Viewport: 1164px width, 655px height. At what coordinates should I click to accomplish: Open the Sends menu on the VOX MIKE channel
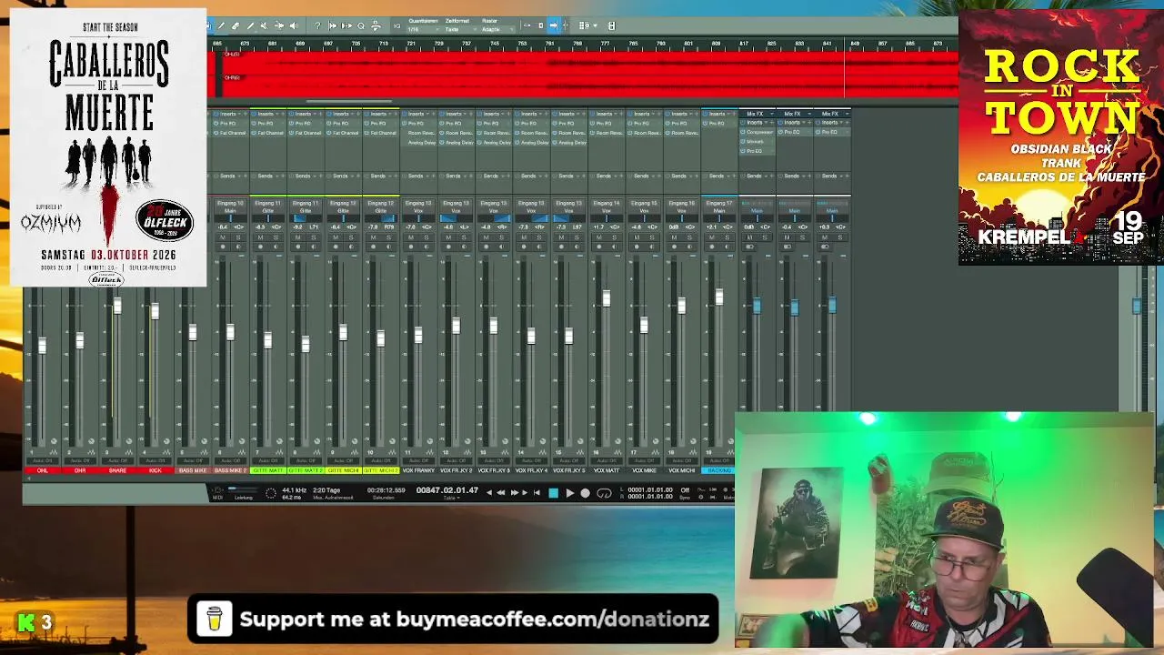pos(644,176)
